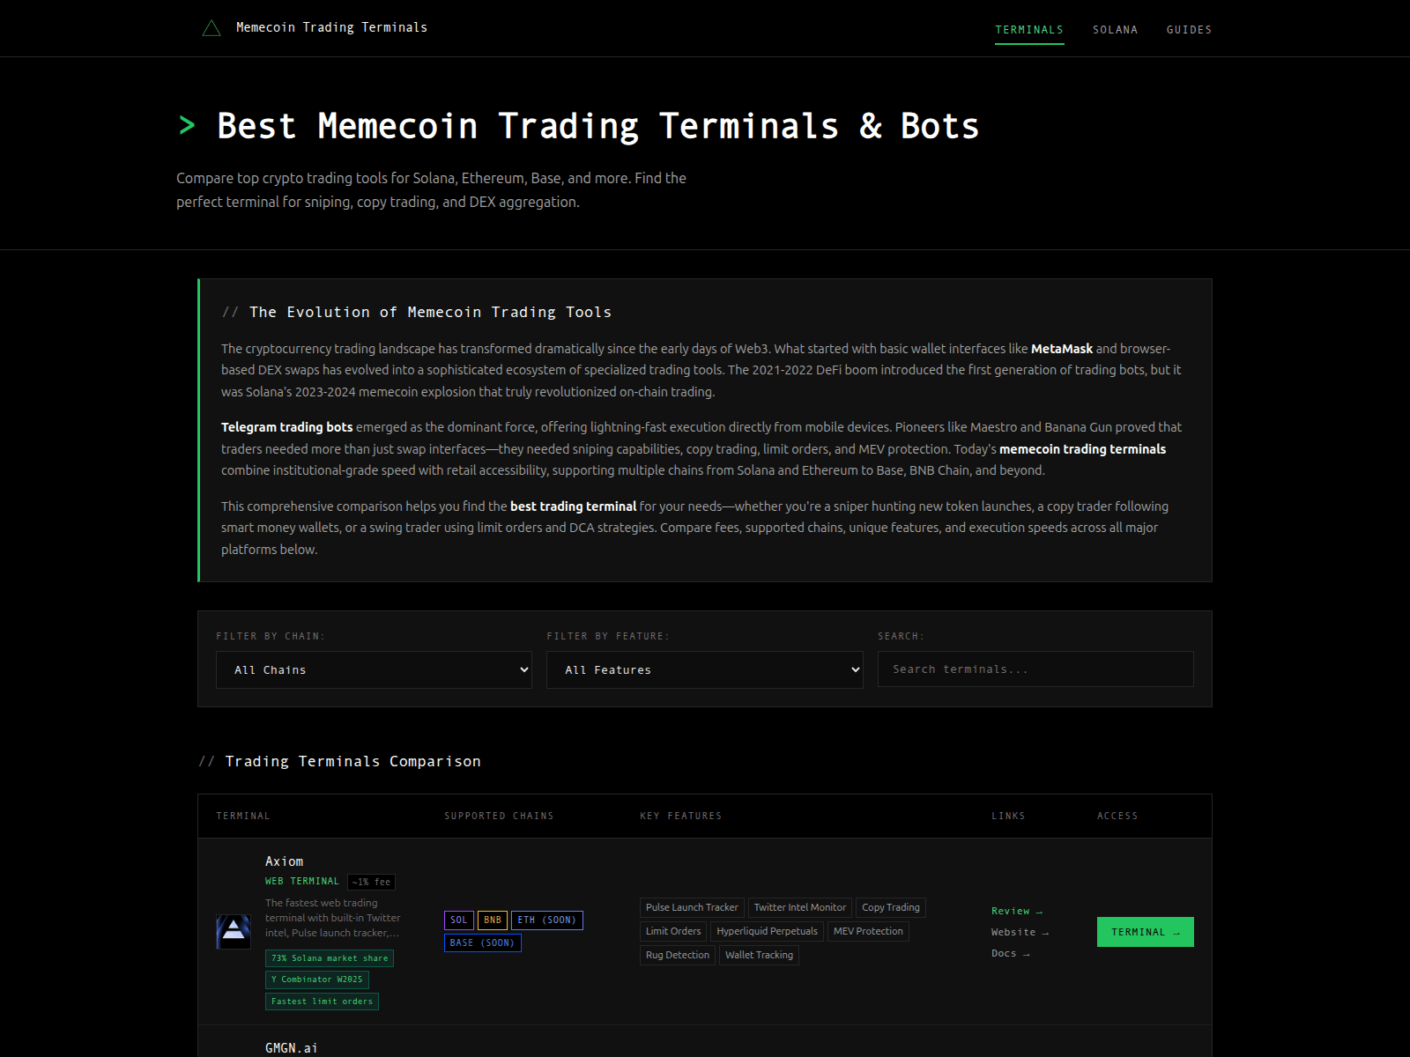Click the Y Combinator W2025 badge
The height and width of the screenshot is (1057, 1410).
tap(317, 979)
